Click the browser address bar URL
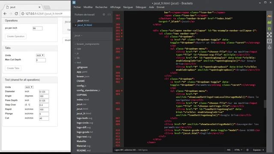This screenshot has height=154, width=274. [44, 14]
